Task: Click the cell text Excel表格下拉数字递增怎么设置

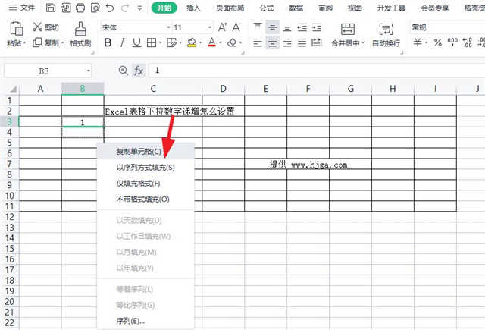Action: point(170,112)
